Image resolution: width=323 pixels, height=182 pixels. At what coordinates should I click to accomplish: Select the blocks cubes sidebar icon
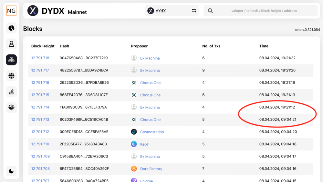pyautogui.click(x=11, y=60)
